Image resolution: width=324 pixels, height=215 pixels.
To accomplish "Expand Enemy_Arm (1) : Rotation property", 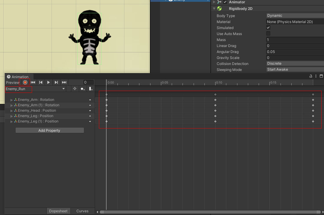I will click(x=12, y=105).
